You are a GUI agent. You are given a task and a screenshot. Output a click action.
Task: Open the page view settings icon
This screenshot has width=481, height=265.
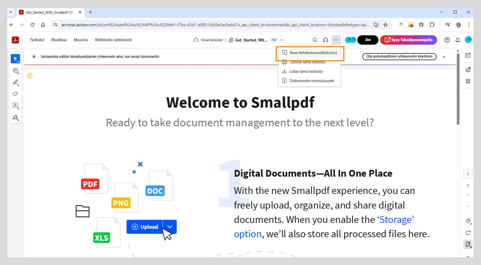pos(468,244)
